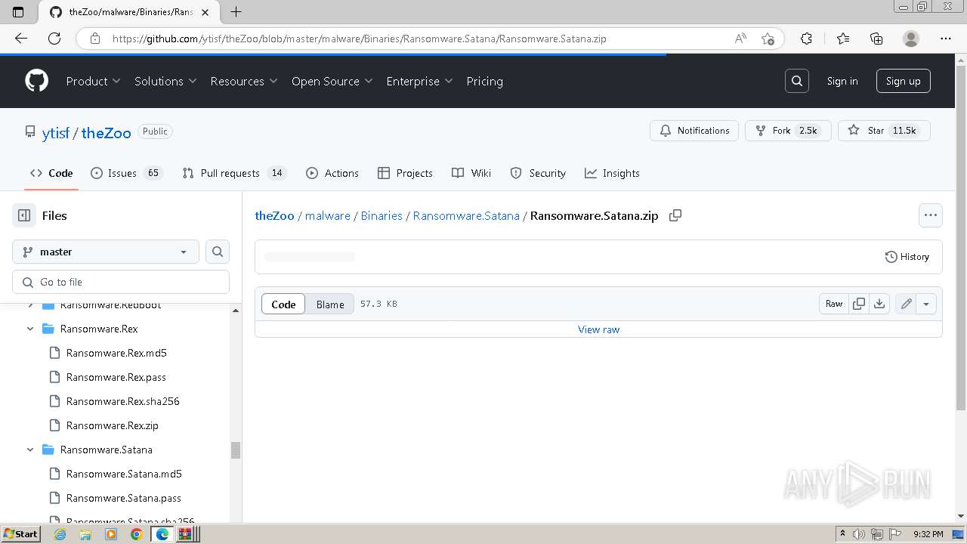Open the ytisf owner link
This screenshot has width=967, height=544.
[56, 132]
